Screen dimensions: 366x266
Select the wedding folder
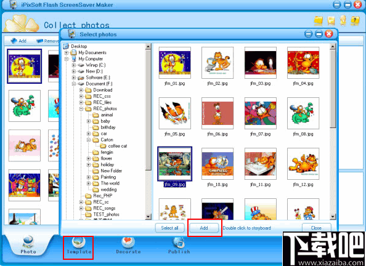point(108,190)
